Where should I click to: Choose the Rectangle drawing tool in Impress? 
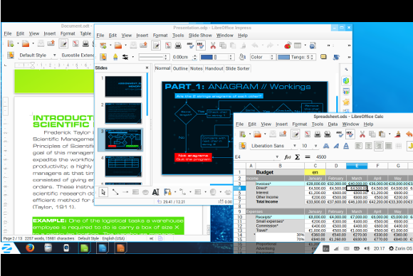135,192
